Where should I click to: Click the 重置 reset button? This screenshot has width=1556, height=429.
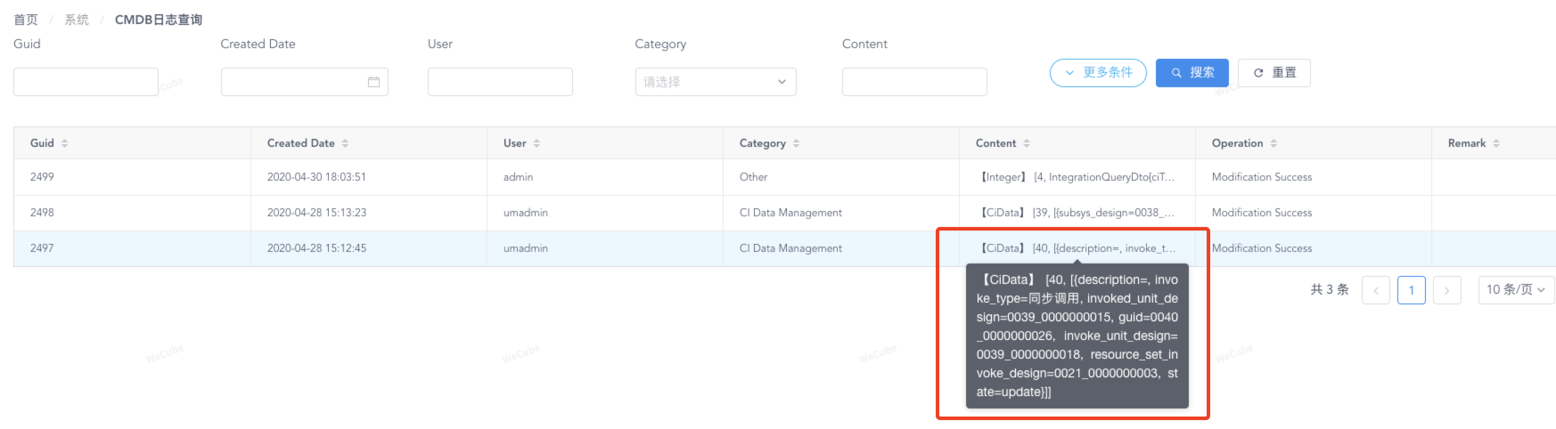point(1274,73)
